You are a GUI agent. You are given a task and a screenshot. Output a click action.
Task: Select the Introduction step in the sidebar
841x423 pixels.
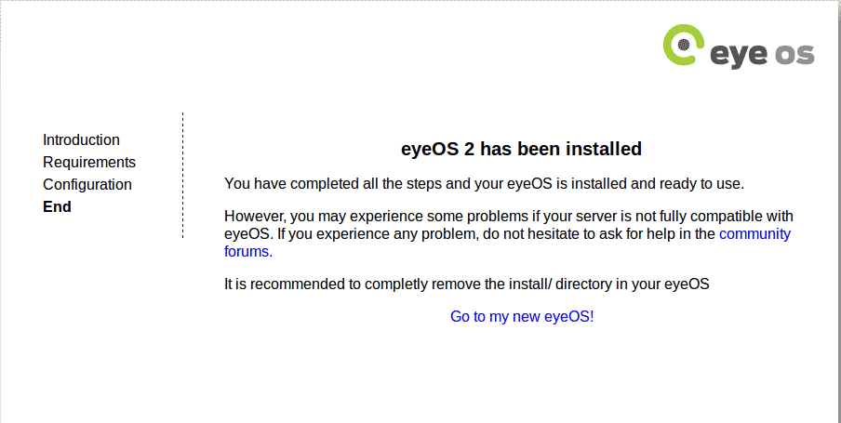(x=81, y=140)
